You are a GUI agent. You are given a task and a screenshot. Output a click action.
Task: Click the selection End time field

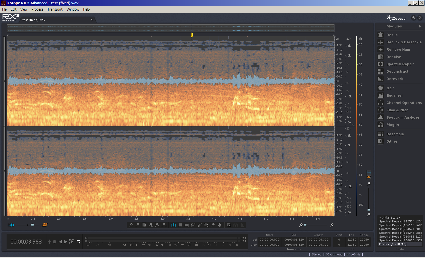(x=294, y=240)
